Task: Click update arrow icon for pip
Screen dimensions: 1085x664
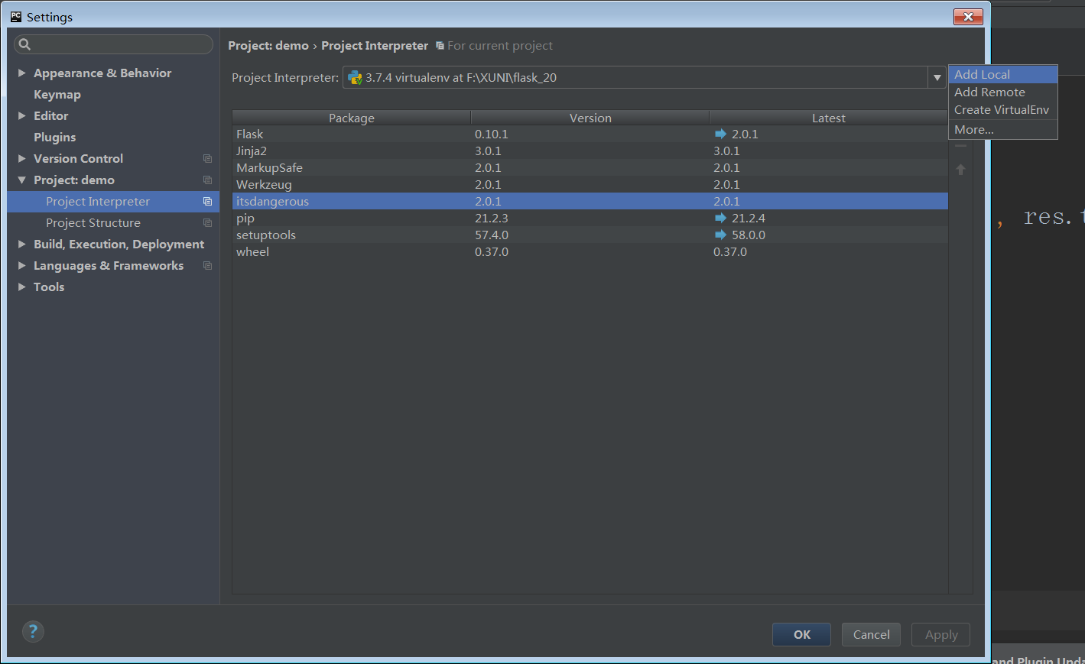Action: point(720,218)
